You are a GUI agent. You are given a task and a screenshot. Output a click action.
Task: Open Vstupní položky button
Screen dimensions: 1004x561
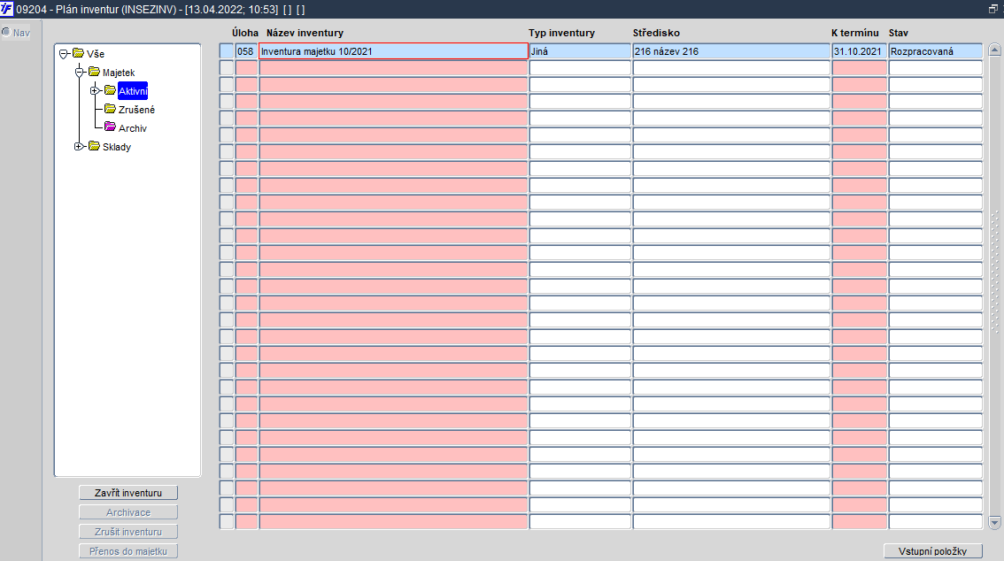click(x=933, y=550)
